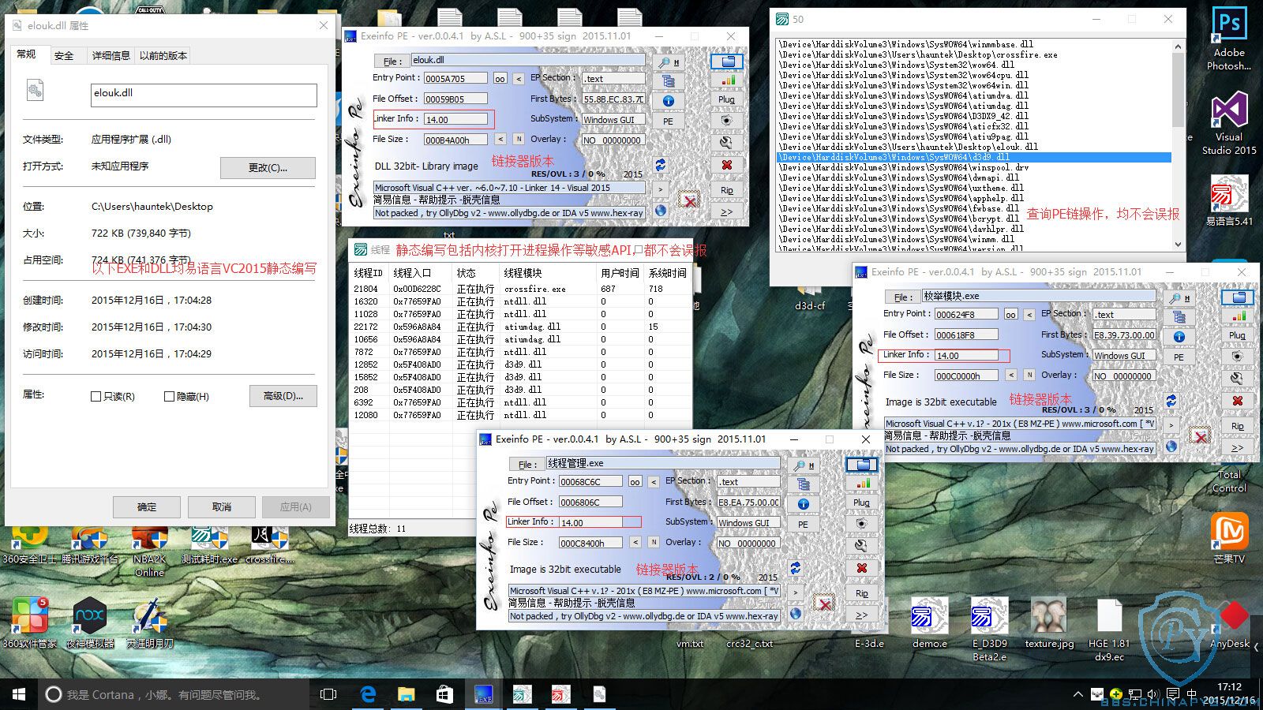
Task: Open options gear icon in elouk.dll Exeinfo window
Action: point(727,121)
